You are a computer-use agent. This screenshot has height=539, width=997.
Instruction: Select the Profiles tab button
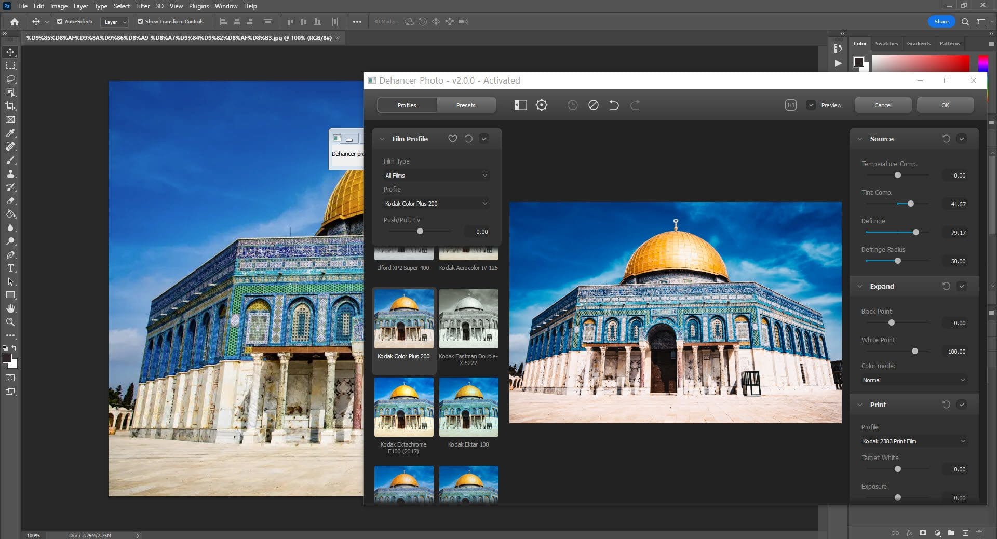coord(407,105)
